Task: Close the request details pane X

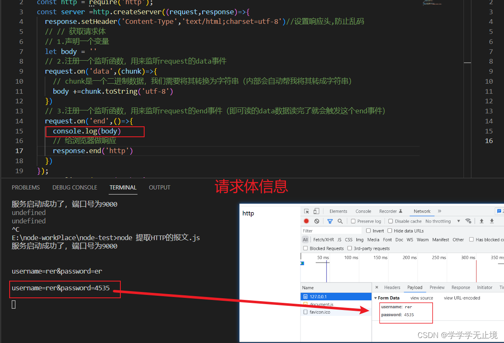Action: click(377, 287)
